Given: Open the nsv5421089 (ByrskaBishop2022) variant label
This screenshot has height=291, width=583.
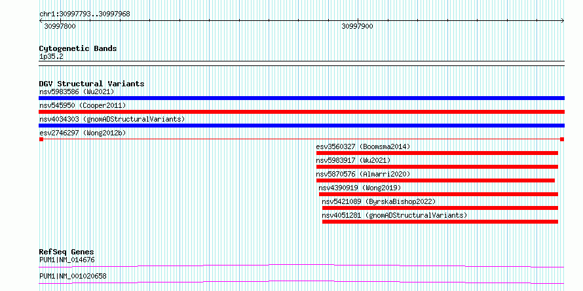Looking at the screenshot, I should [x=379, y=201].
